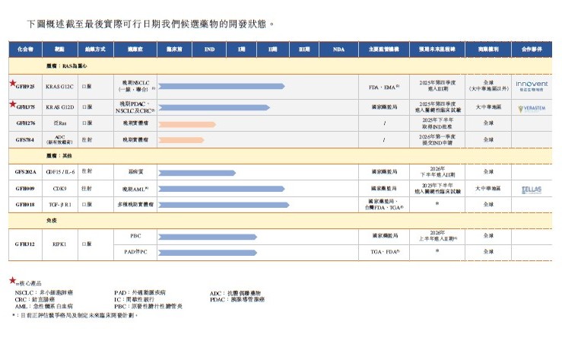Click the red star beside GFH925

click(x=13, y=83)
